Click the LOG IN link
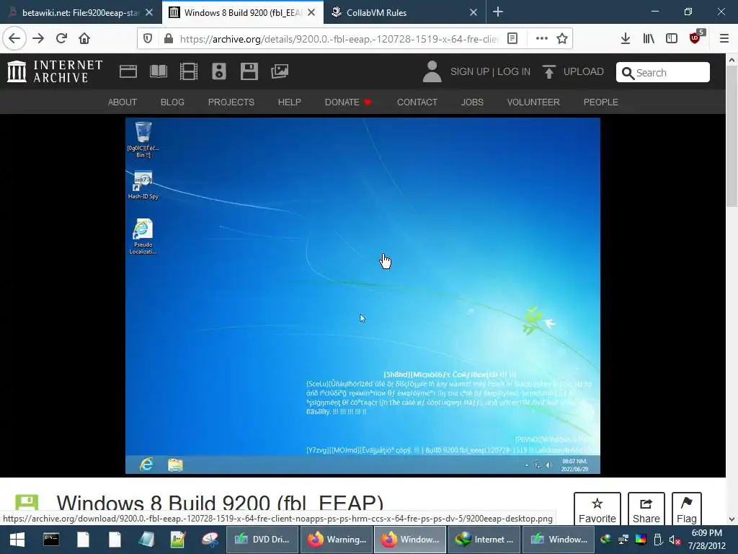Viewport: 738px width, 554px height. pyautogui.click(x=514, y=71)
